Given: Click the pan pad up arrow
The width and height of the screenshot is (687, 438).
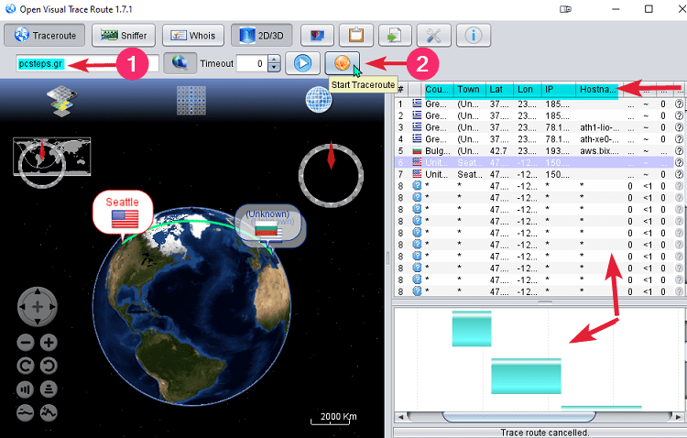Looking at the screenshot, I should click(x=38, y=291).
